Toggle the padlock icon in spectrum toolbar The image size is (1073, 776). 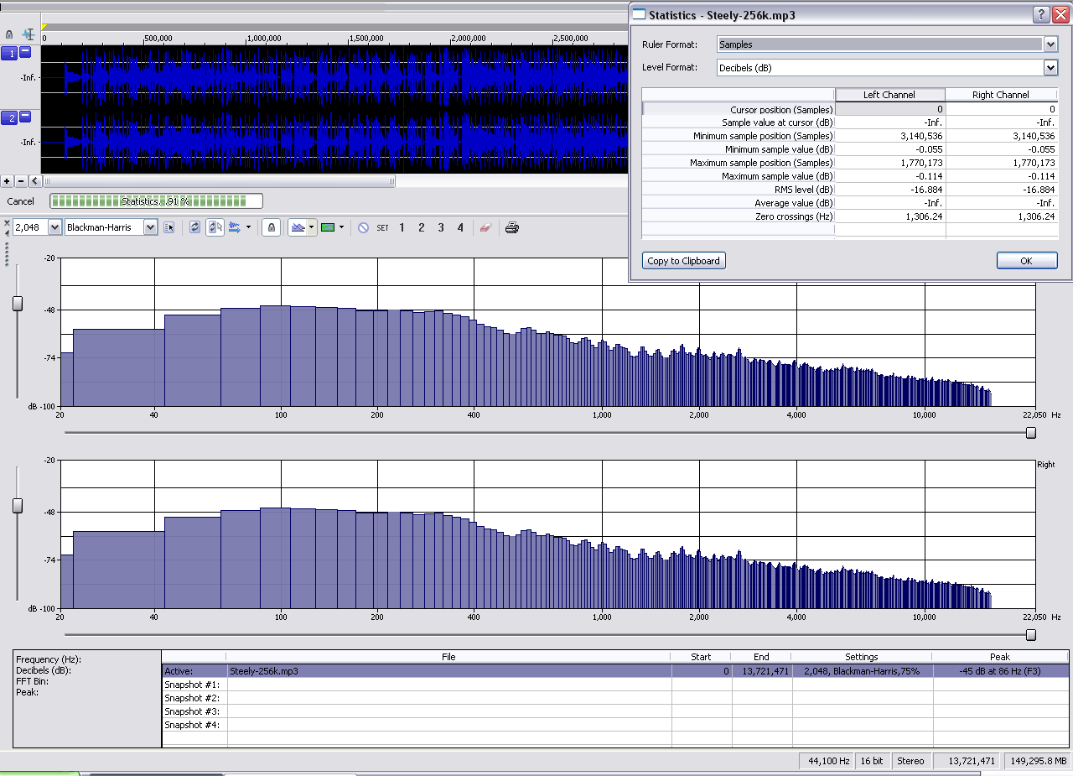click(271, 227)
